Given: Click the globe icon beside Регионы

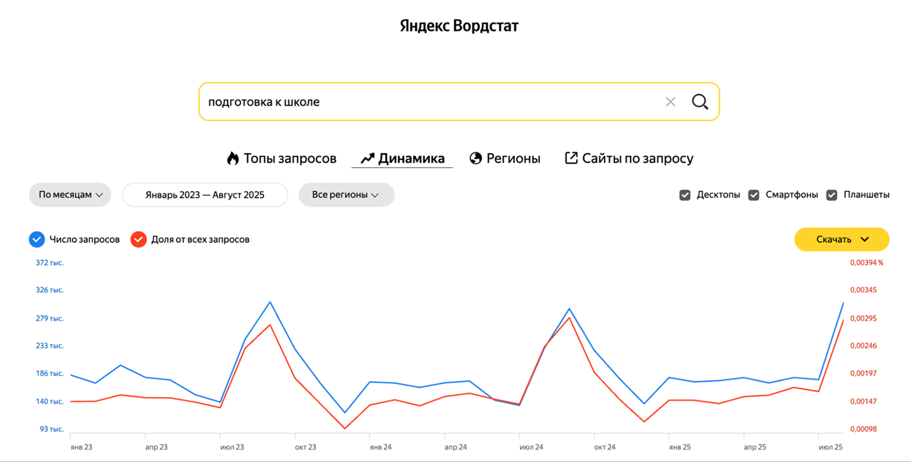Looking at the screenshot, I should coord(476,159).
